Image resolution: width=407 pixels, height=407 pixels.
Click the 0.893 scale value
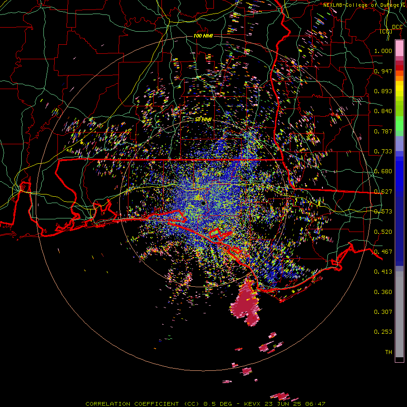383,91
